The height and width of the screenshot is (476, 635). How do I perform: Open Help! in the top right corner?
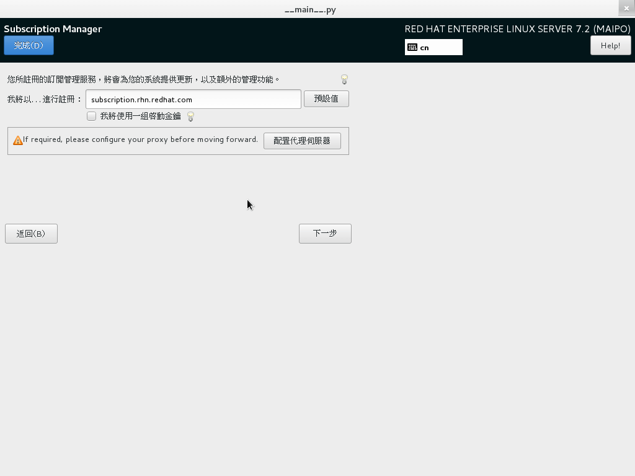point(610,45)
